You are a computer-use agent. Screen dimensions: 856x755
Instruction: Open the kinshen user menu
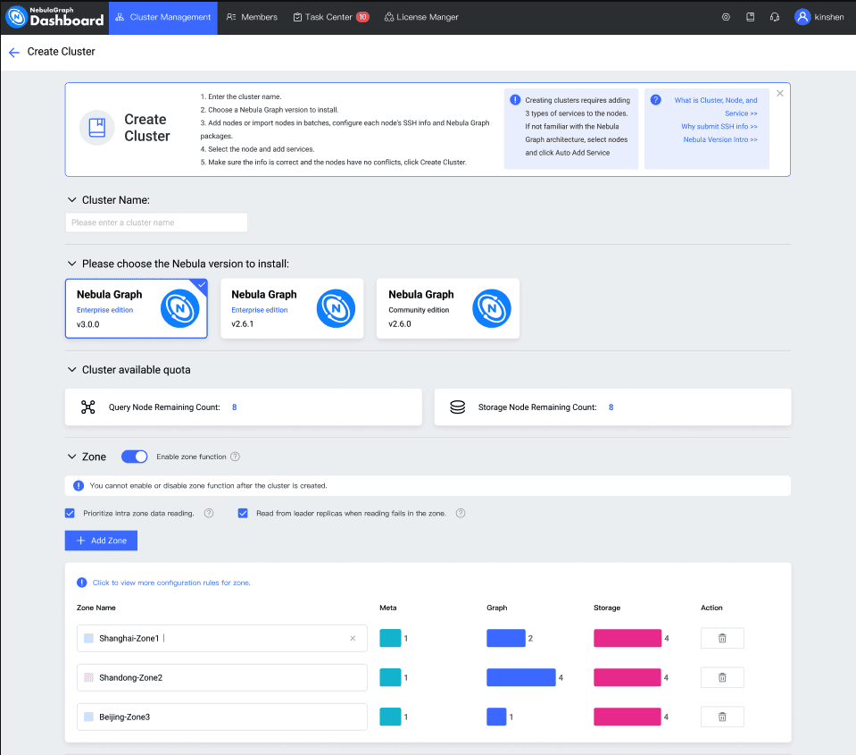click(819, 17)
